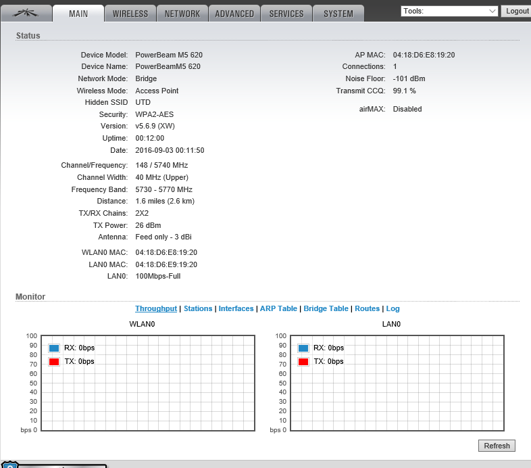Click the LAN0 graph title
This screenshot has height=468, width=531.
coord(391,324)
